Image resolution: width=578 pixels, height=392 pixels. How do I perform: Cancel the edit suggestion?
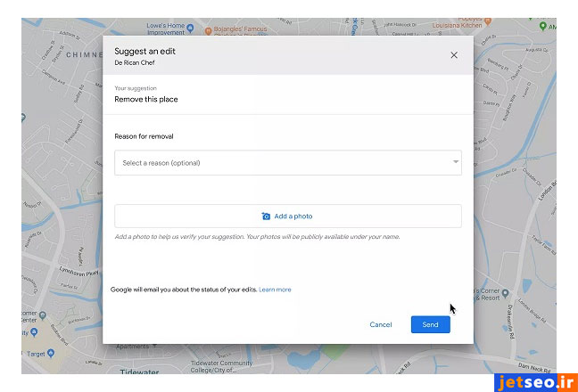point(381,325)
